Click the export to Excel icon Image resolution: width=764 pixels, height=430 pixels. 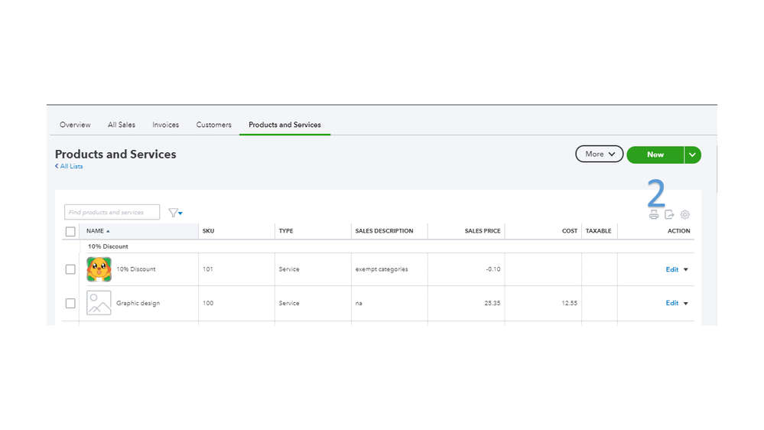pyautogui.click(x=669, y=215)
